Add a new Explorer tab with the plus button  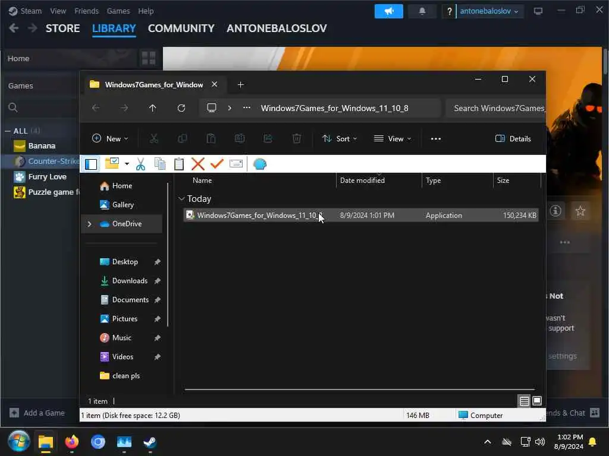(x=241, y=84)
